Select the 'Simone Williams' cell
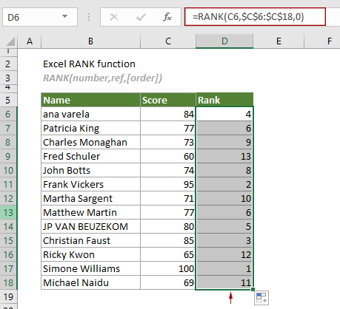 90,268
